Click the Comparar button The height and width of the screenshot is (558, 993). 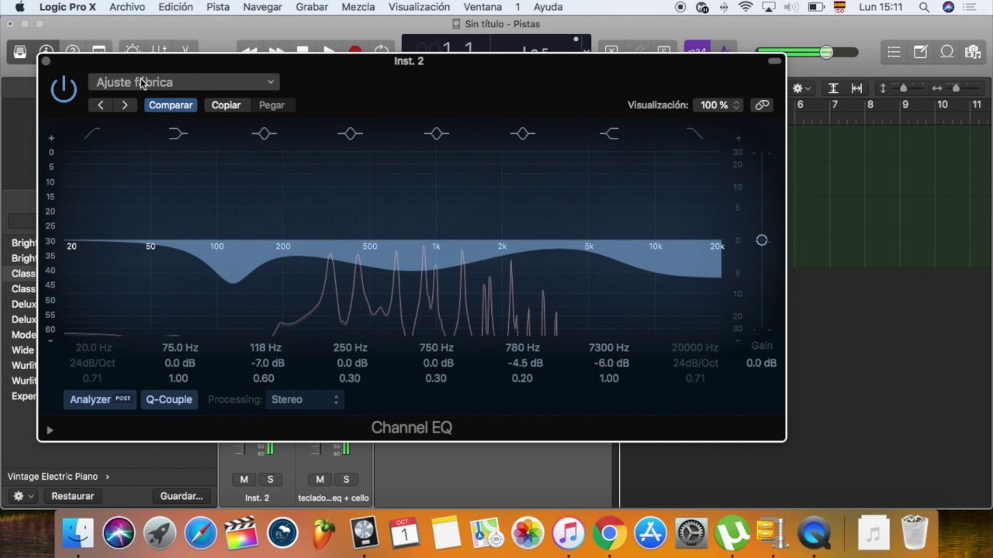[171, 105]
